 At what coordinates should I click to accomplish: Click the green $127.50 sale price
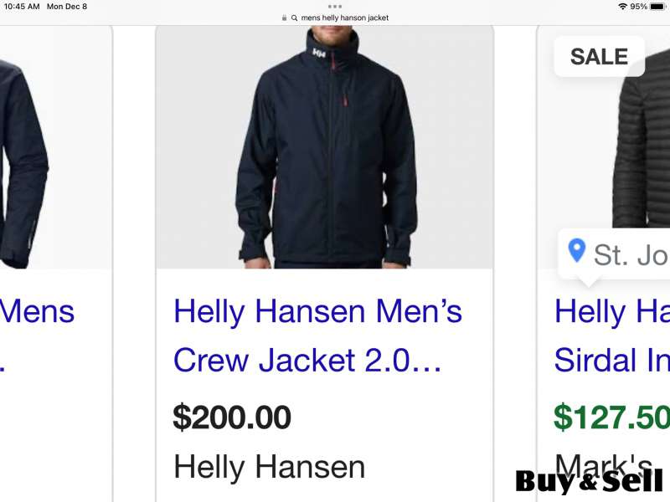(612, 417)
